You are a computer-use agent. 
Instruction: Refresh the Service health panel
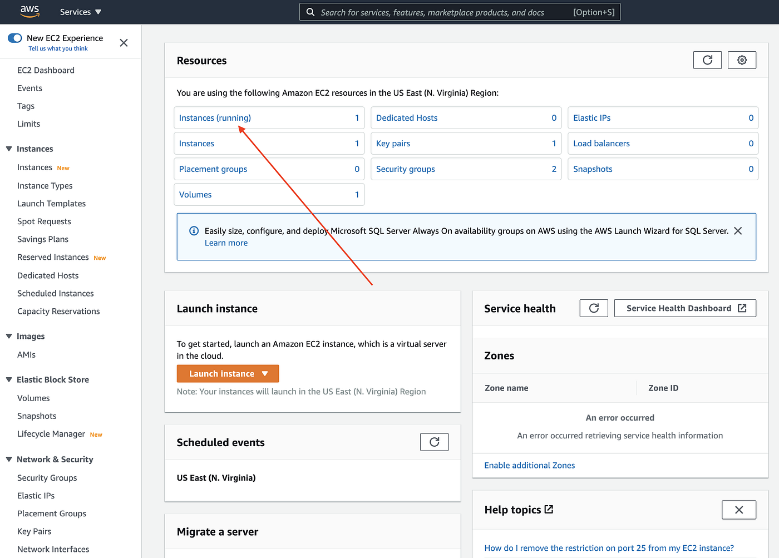[x=594, y=308]
